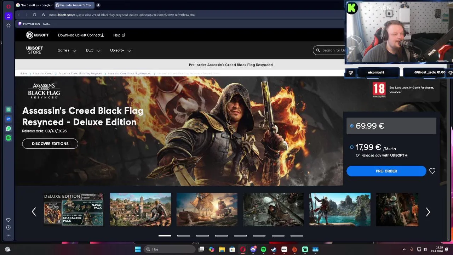Show hidden tray icons with the chevron
Viewport: 453px width, 255px height.
click(404, 249)
